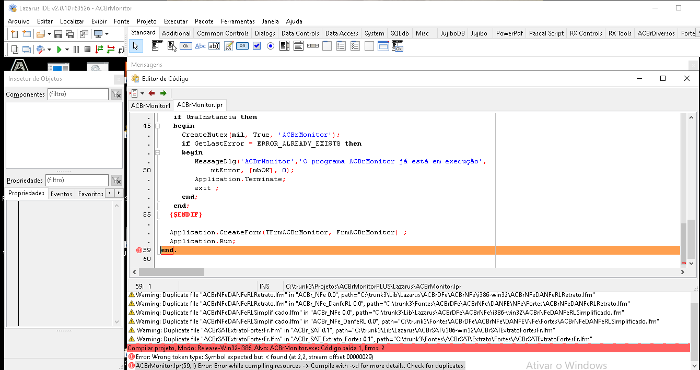Select the TScrollBar component icon

tap(313, 46)
